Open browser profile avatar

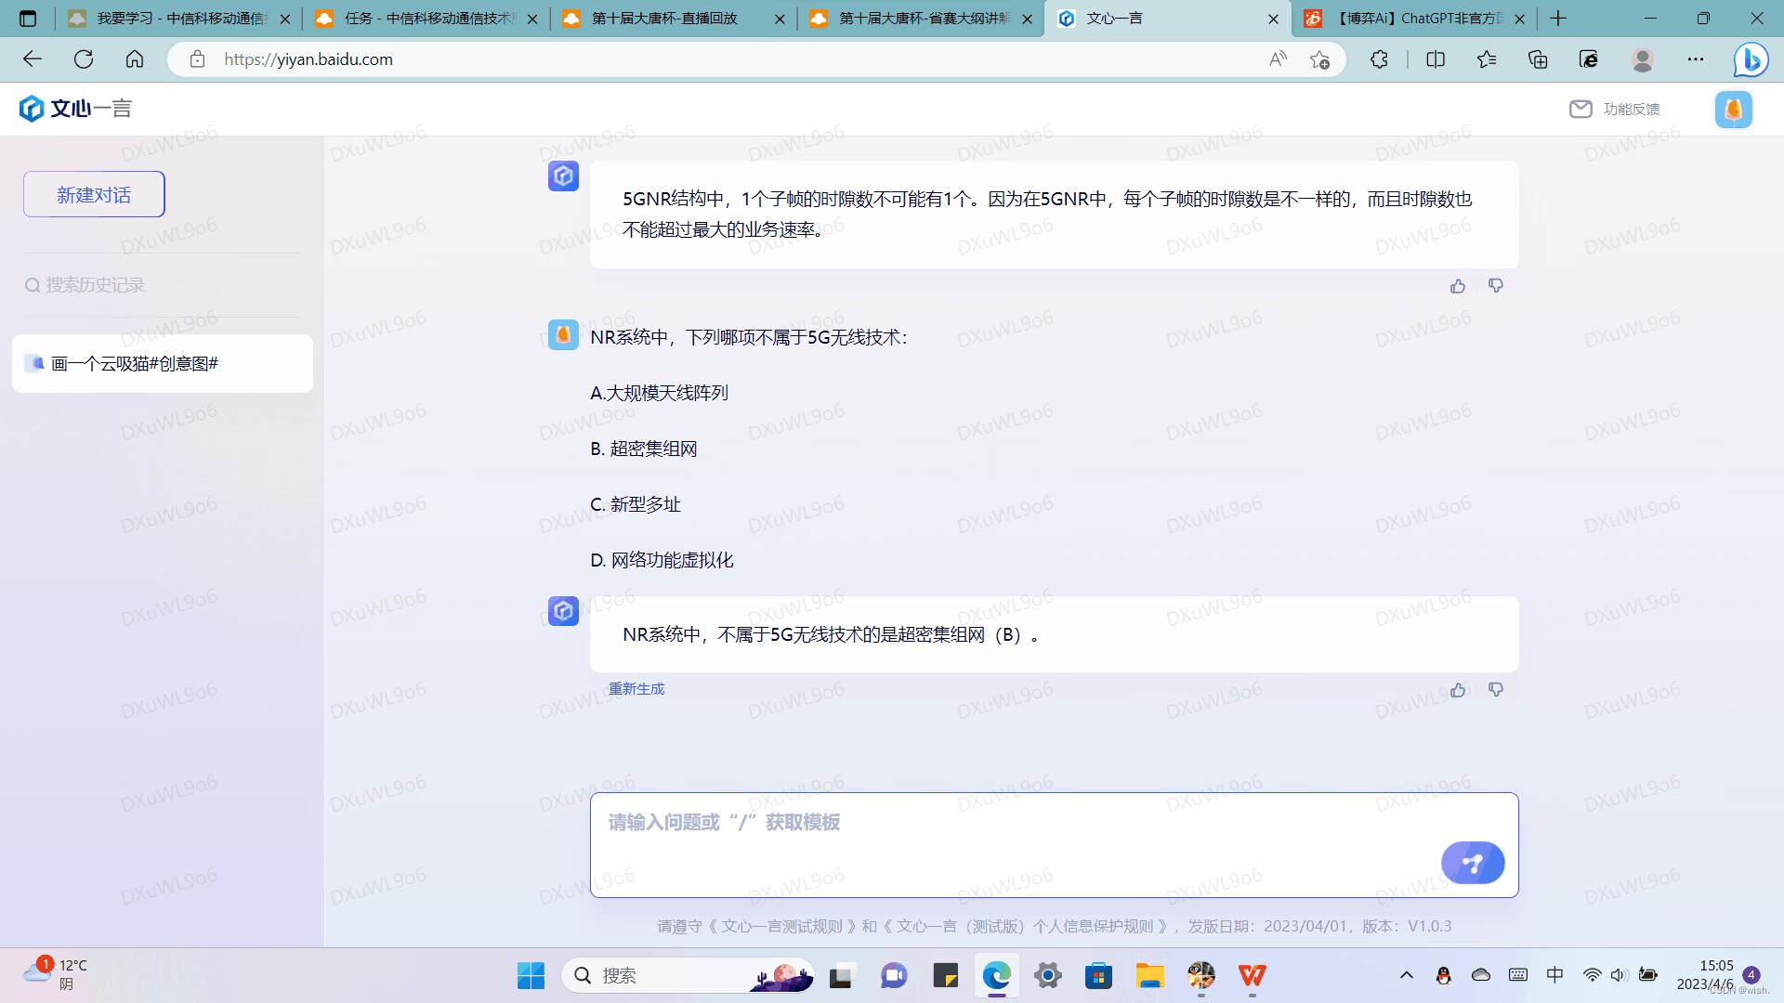click(x=1643, y=59)
